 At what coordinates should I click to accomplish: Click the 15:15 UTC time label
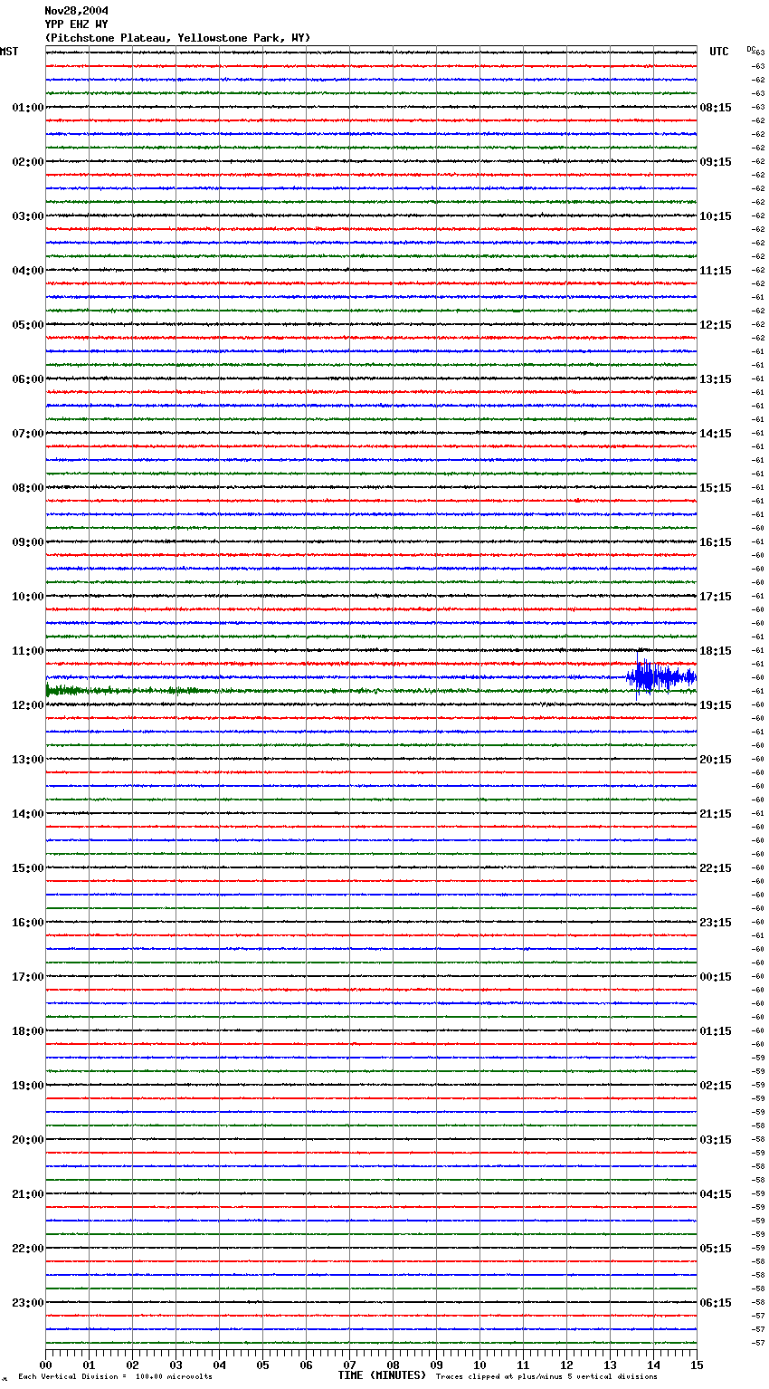[716, 488]
